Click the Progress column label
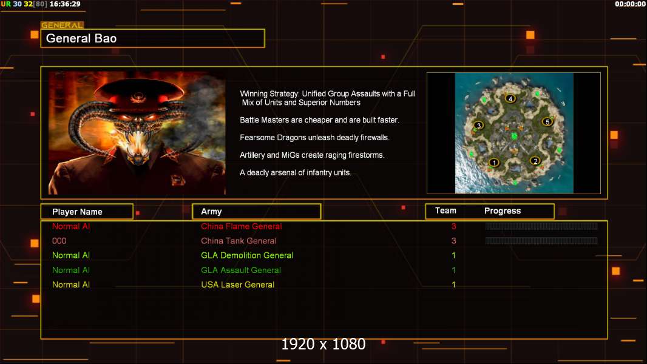This screenshot has width=647, height=364. [x=502, y=211]
